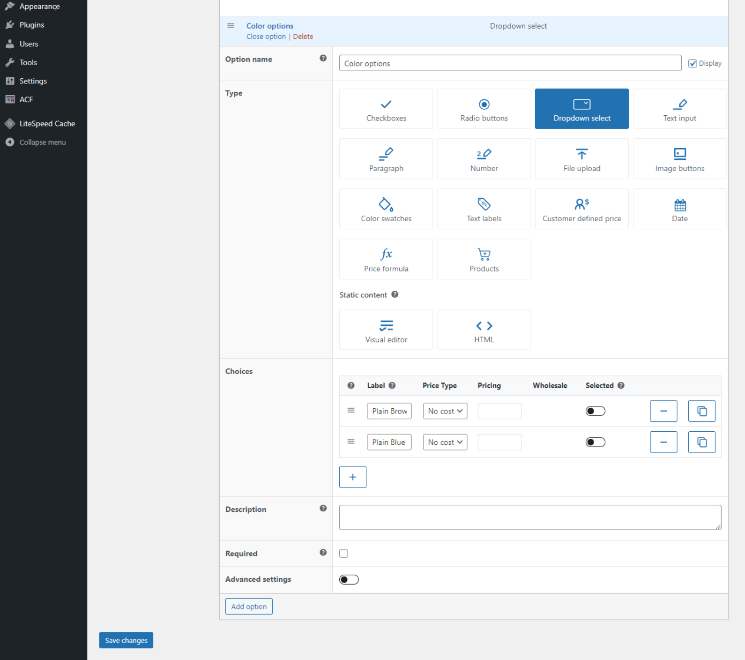The height and width of the screenshot is (660, 745).
Task: Add a new choice with plus button
Action: tap(353, 477)
